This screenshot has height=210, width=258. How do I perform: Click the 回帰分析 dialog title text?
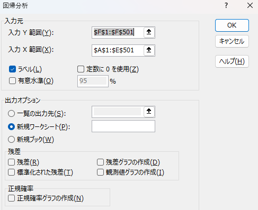pyautogui.click(x=15, y=6)
